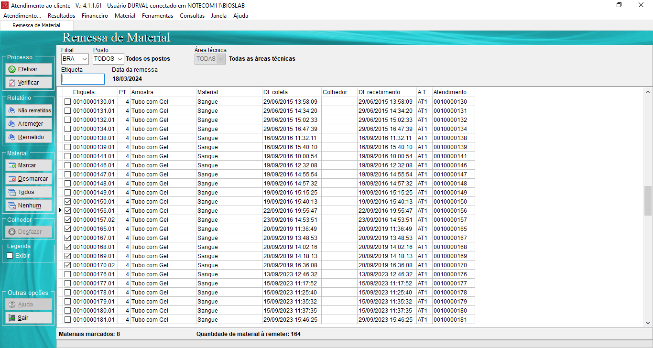Click the Desmarcar material icon

[12, 179]
